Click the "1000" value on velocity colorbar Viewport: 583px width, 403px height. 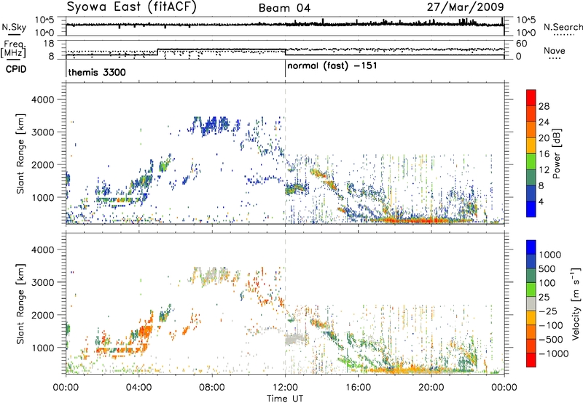(550, 255)
